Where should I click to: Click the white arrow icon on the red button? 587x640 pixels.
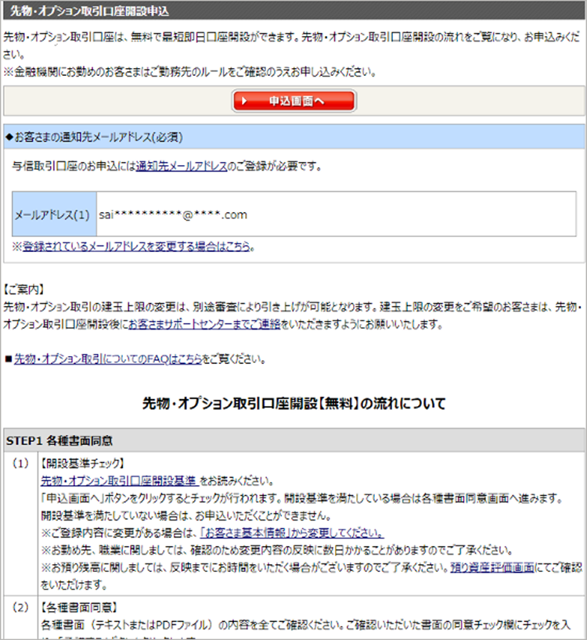[245, 102]
